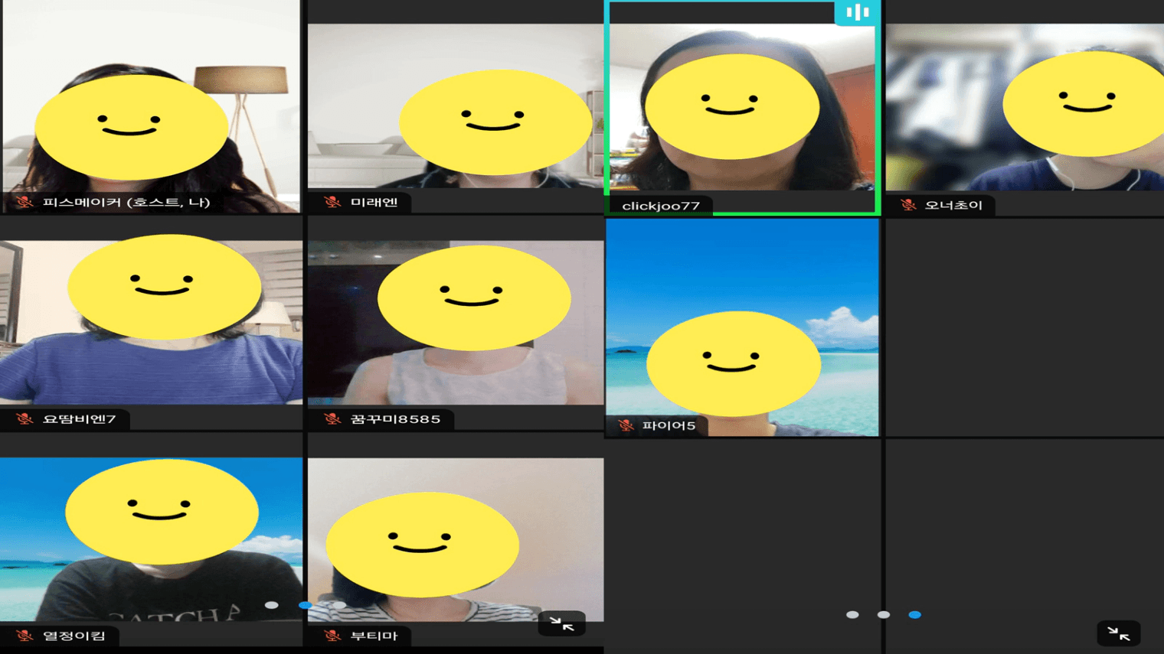The width and height of the screenshot is (1164, 654).
Task: Open the 파이어5 beach background video
Action: pyautogui.click(x=742, y=328)
